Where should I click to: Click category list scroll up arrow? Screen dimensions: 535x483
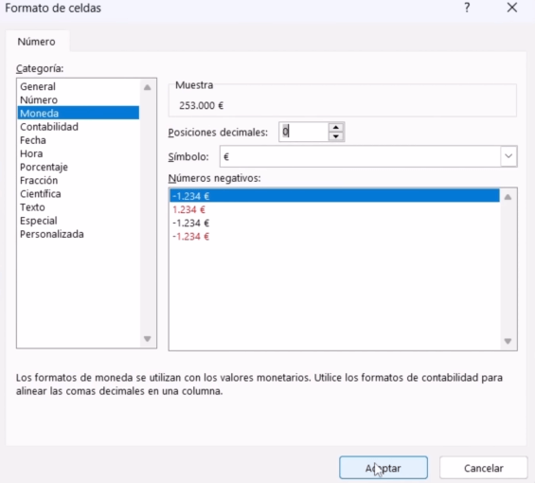tap(148, 87)
